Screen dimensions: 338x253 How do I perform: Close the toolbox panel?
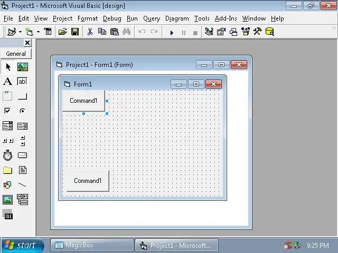(x=27, y=43)
